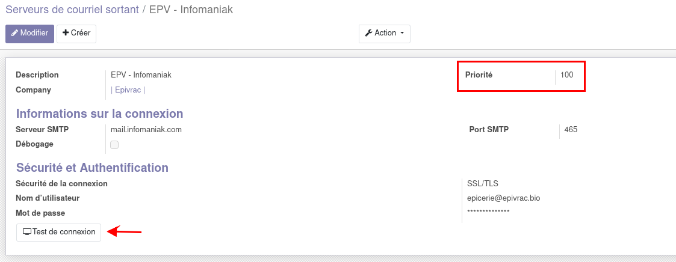This screenshot has height=262, width=676.
Task: Click the pencil icon on Modifier button
Action: [x=15, y=33]
